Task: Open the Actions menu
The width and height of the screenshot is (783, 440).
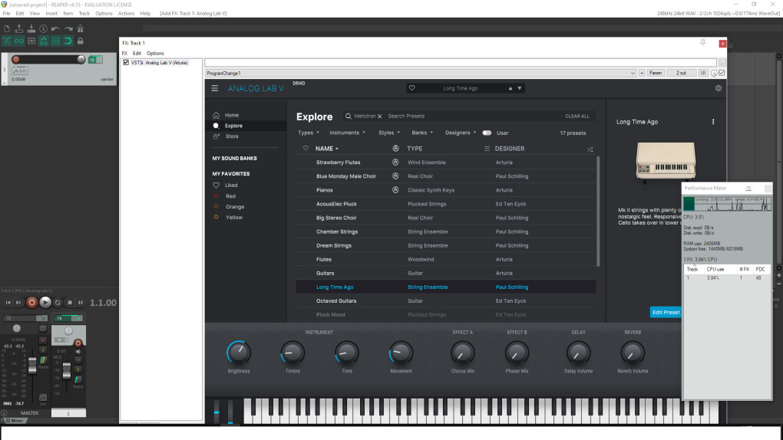Action: point(126,14)
